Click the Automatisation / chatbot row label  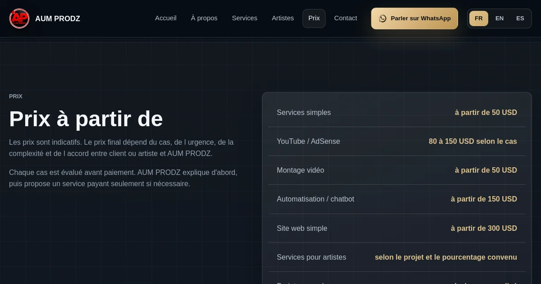316,199
